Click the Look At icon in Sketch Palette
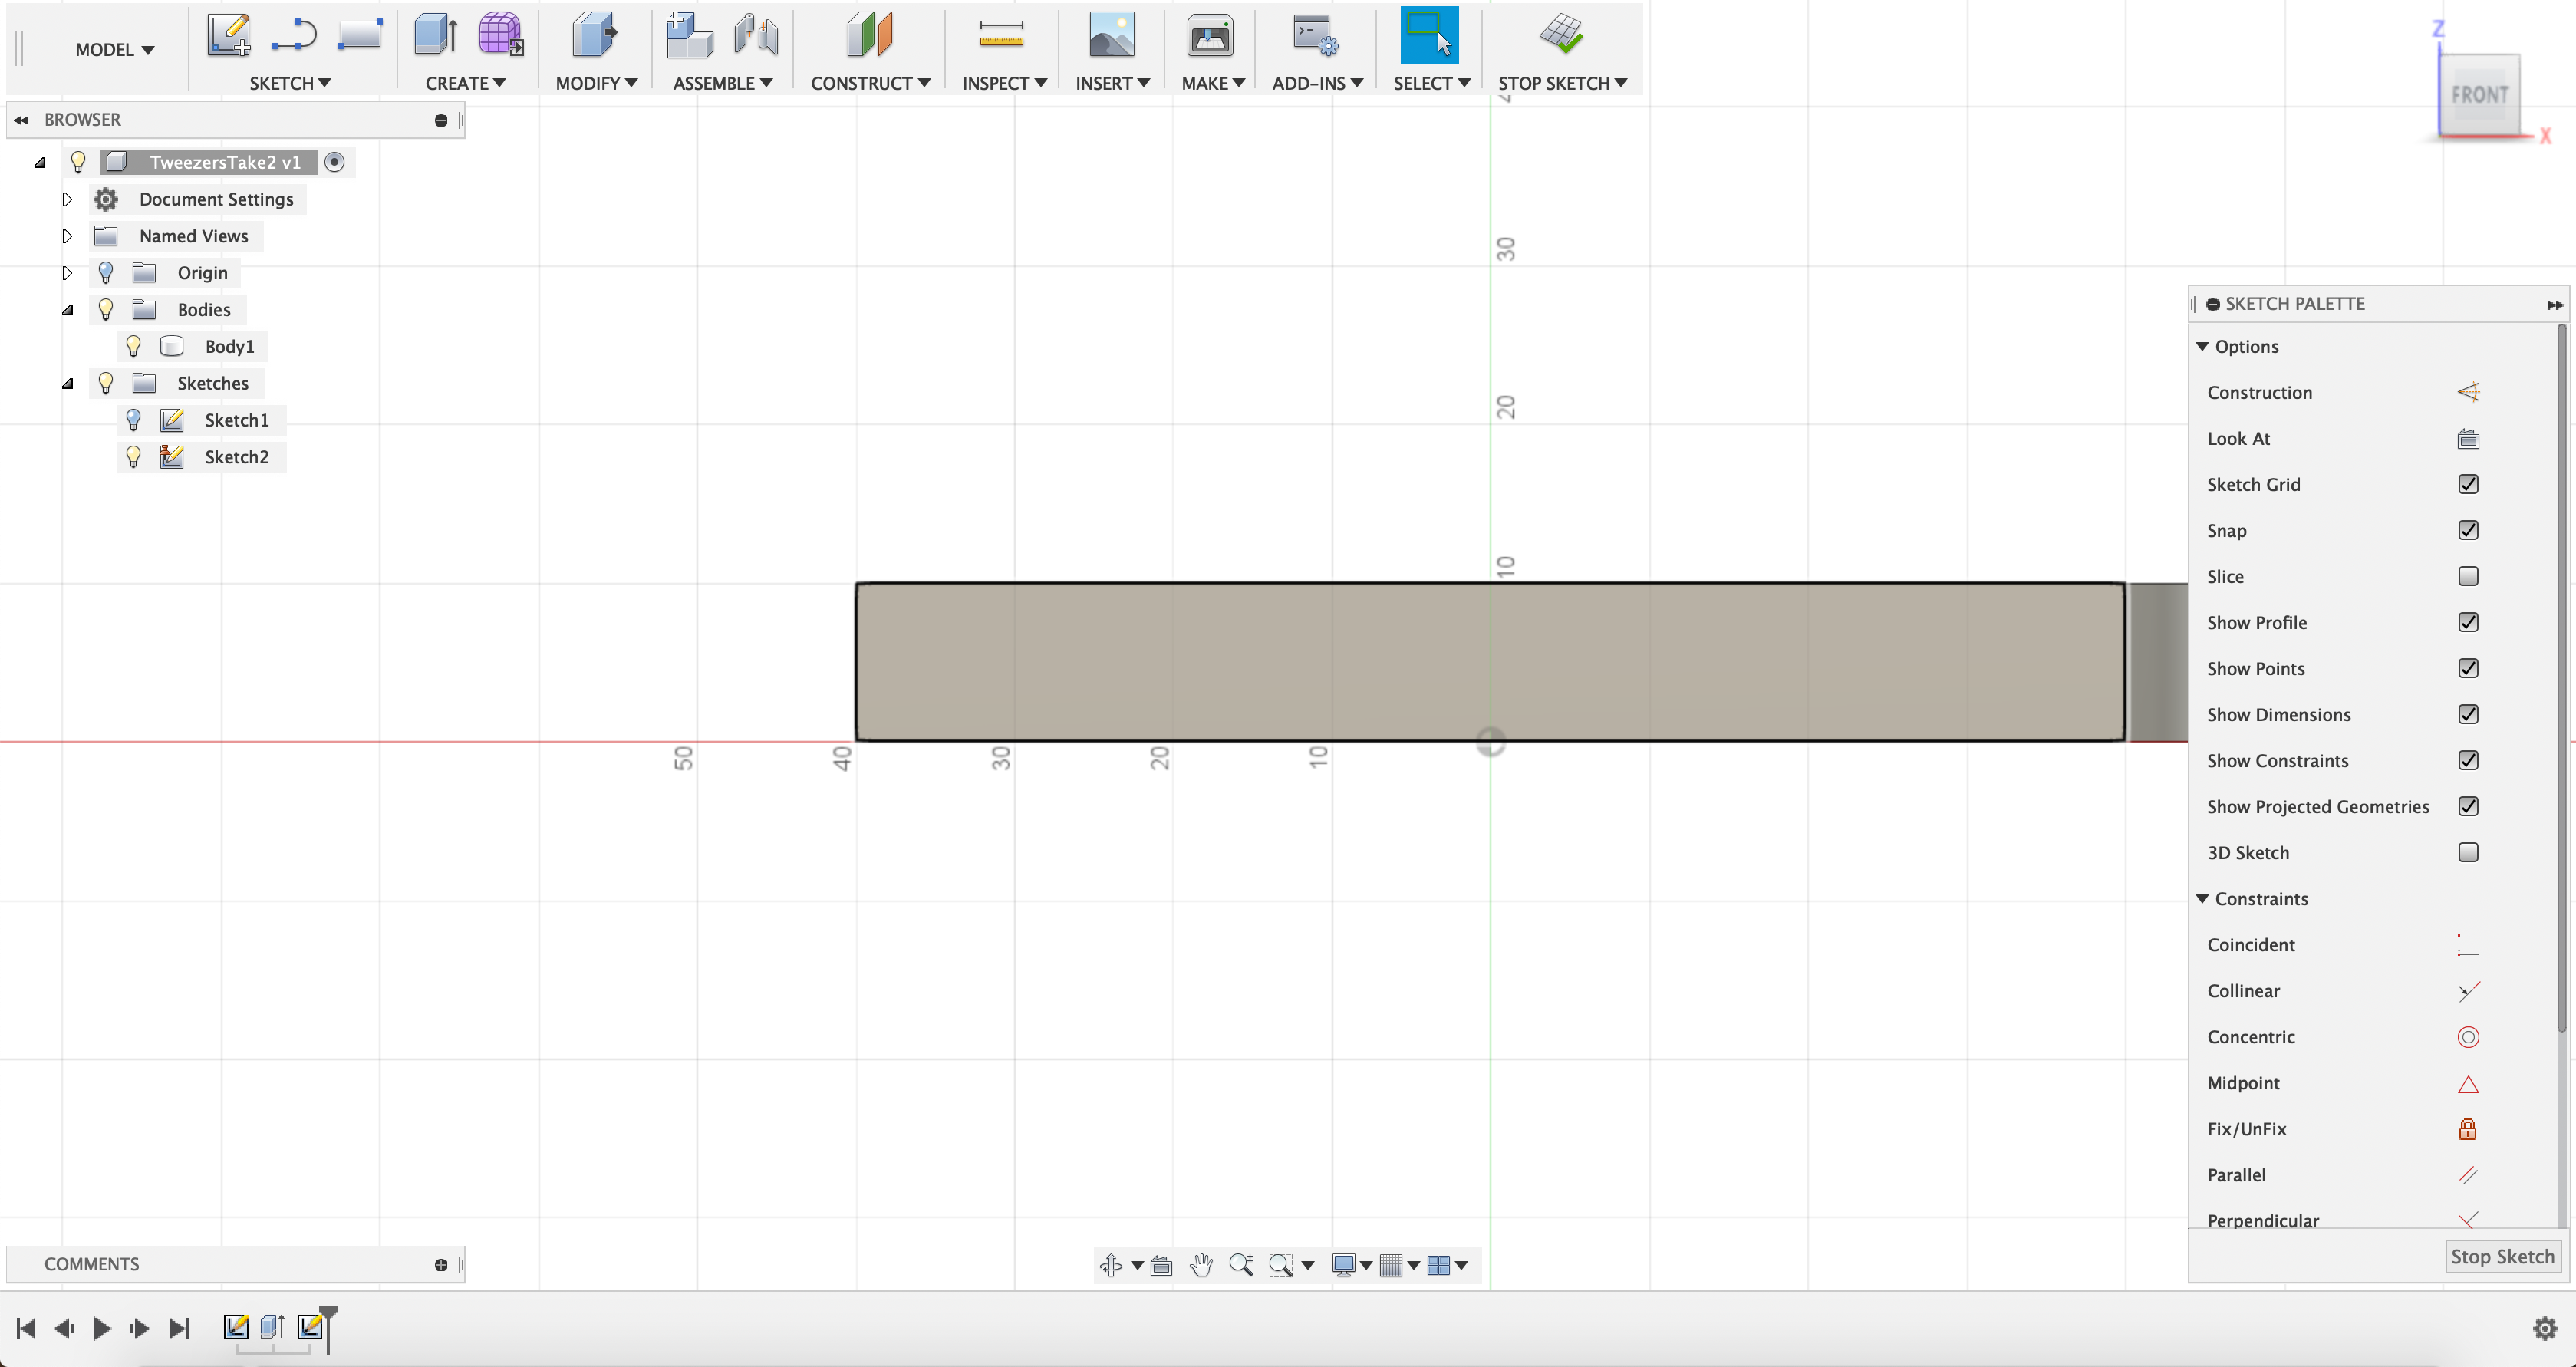The height and width of the screenshot is (1367, 2576). pos(2467,439)
